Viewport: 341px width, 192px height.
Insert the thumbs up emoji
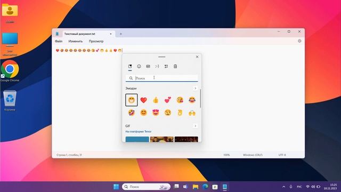(156, 100)
